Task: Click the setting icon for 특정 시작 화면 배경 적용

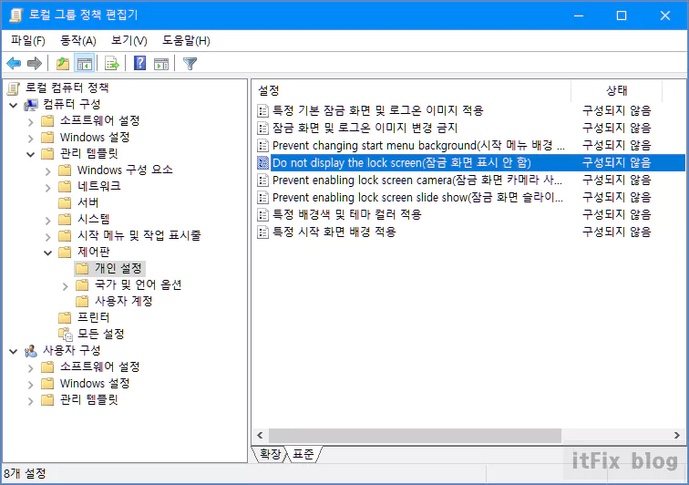Action: [x=262, y=232]
